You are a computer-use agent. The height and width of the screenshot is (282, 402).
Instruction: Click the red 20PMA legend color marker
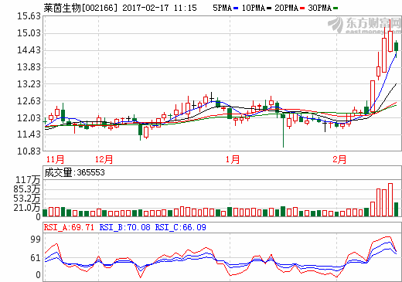(302, 8)
